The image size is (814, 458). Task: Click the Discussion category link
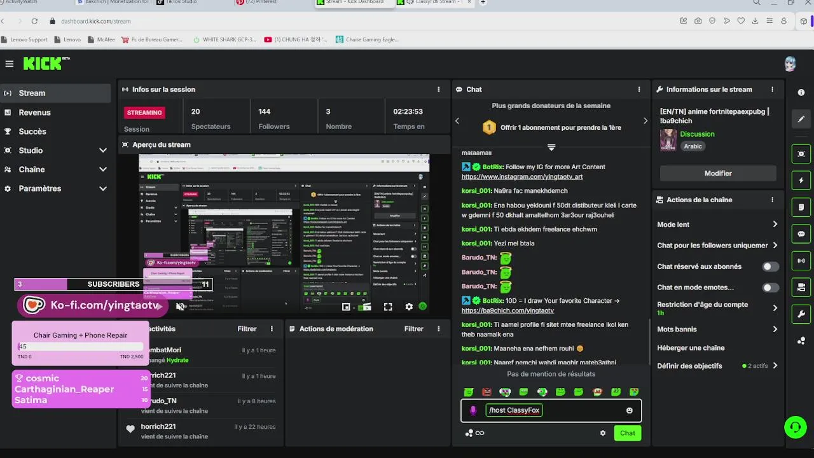click(697, 134)
